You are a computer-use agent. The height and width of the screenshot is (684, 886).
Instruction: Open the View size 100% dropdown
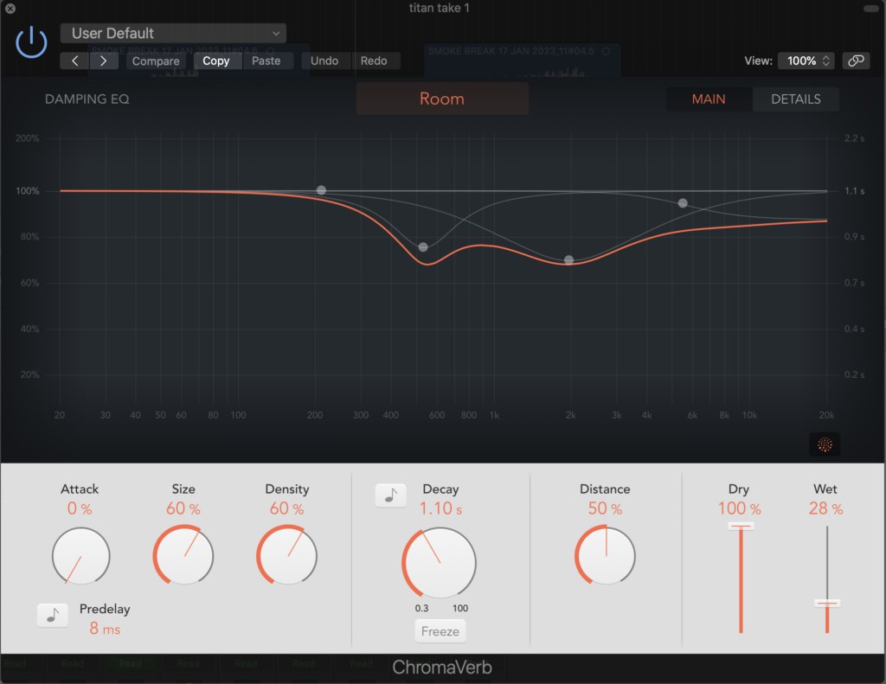pyautogui.click(x=806, y=61)
